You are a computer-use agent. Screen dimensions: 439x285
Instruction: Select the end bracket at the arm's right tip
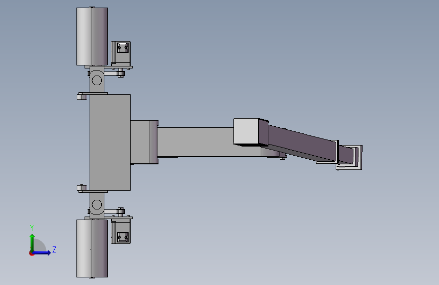(350, 157)
